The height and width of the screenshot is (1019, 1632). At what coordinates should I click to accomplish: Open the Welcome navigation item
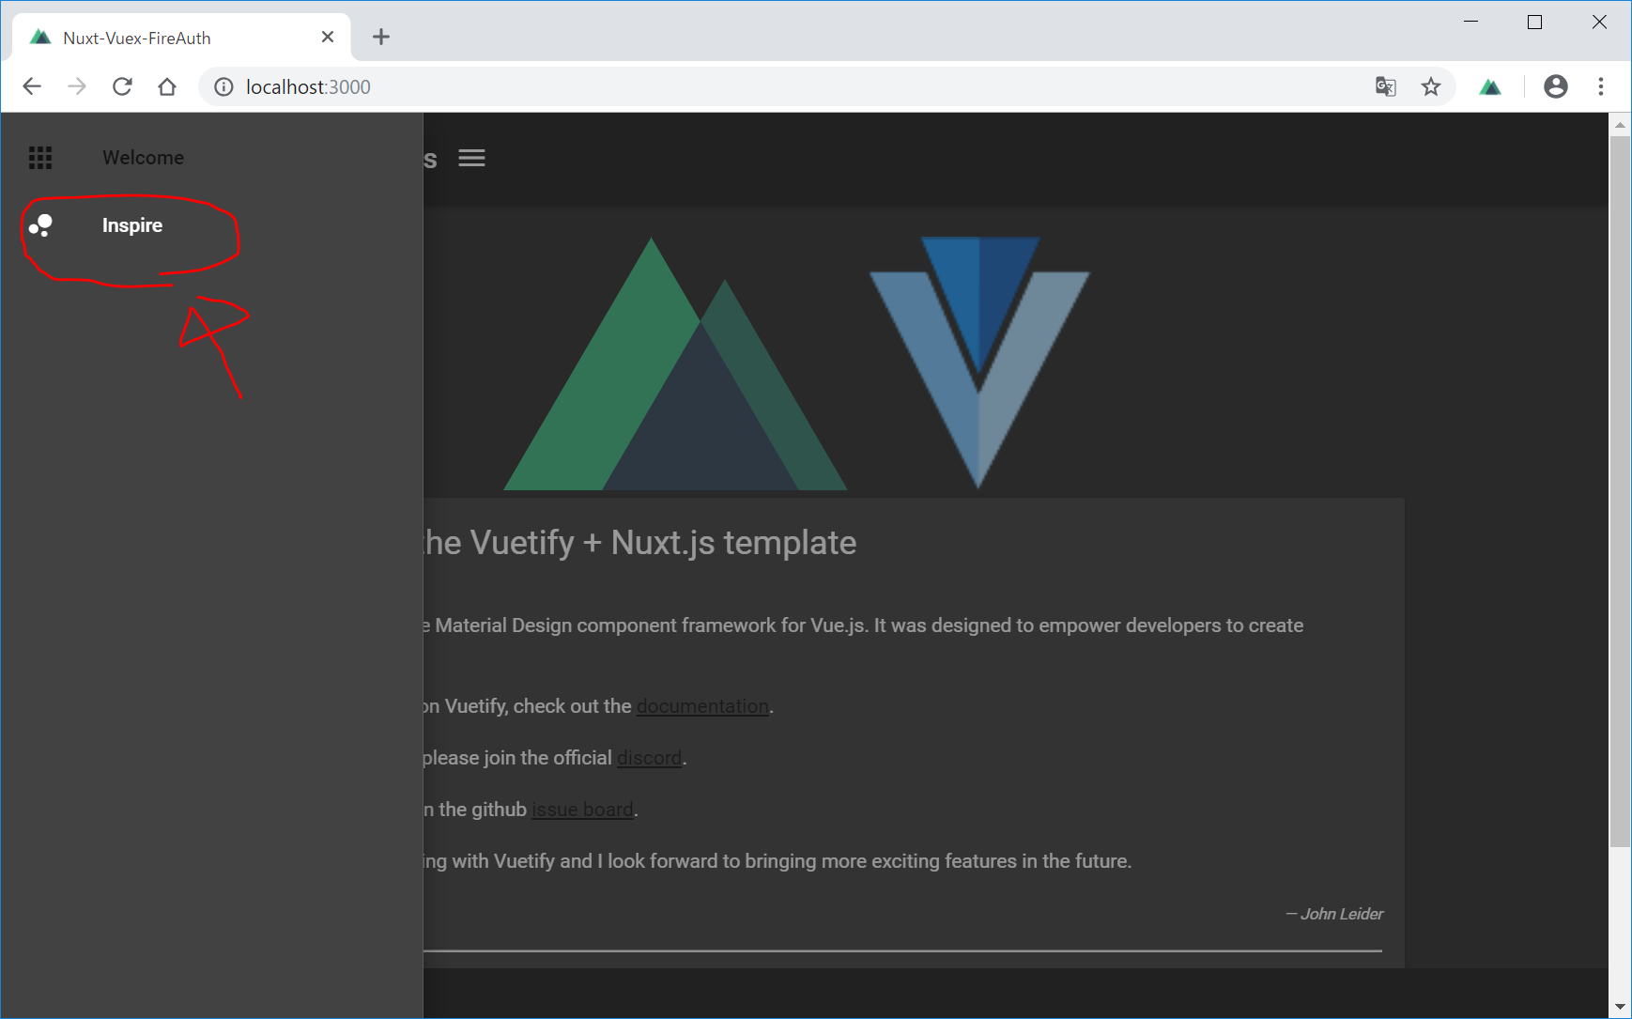click(x=143, y=158)
